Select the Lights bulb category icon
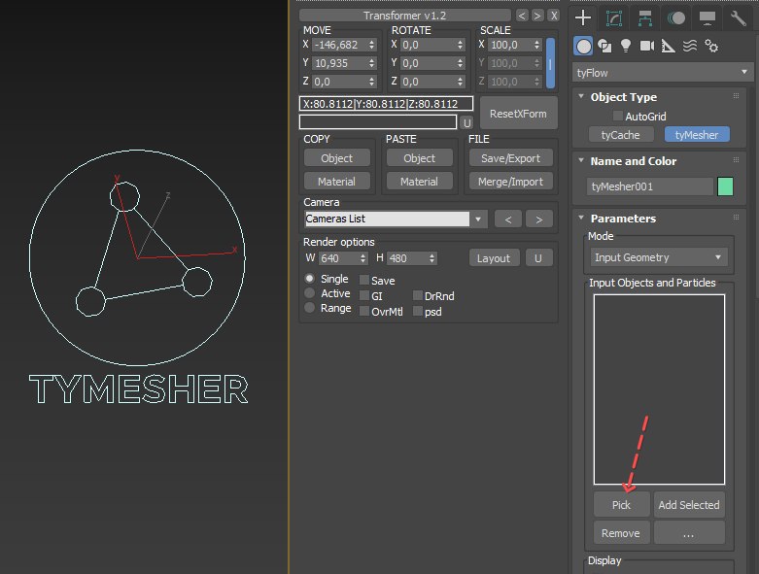759x574 pixels. pyautogui.click(x=626, y=46)
